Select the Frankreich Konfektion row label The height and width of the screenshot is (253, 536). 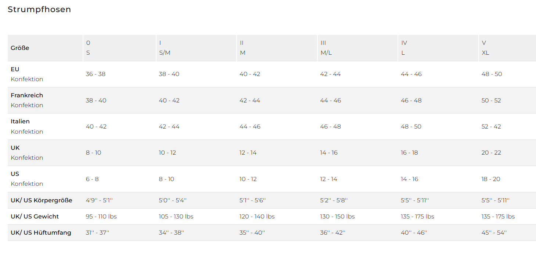pos(27,100)
